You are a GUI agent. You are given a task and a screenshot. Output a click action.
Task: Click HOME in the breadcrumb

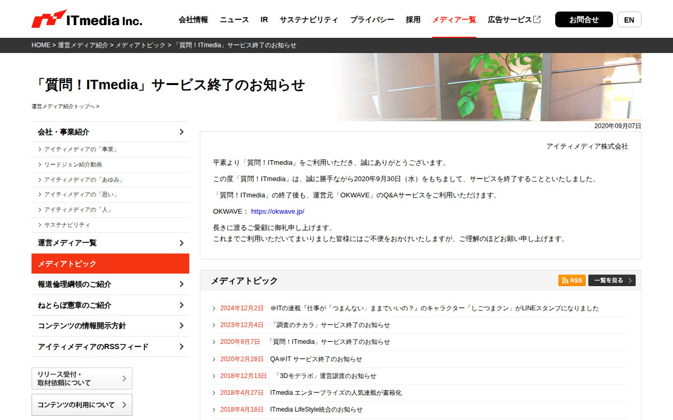(41, 45)
